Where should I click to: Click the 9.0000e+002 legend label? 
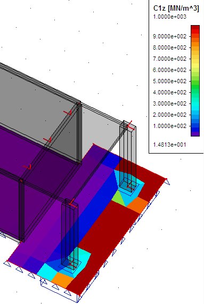coord(169,36)
